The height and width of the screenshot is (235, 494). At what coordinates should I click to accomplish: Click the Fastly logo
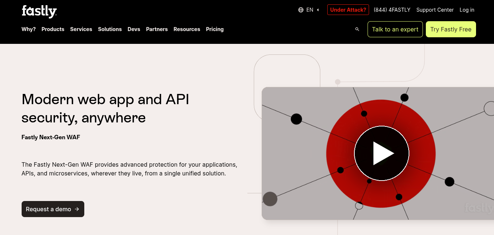39,11
